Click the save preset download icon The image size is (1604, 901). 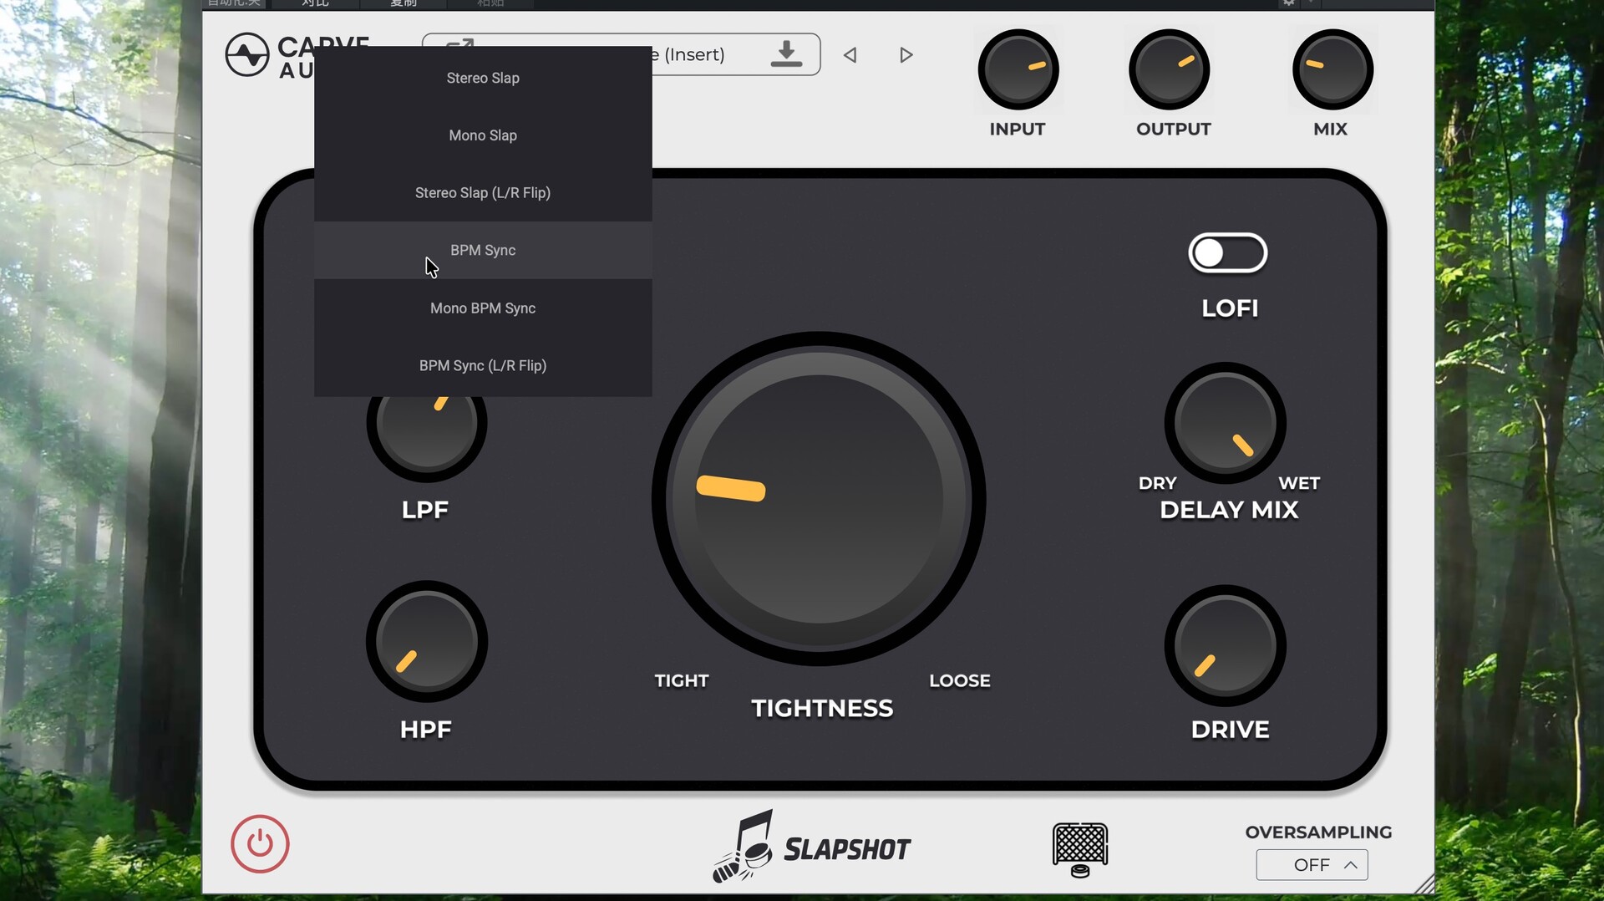pyautogui.click(x=785, y=54)
